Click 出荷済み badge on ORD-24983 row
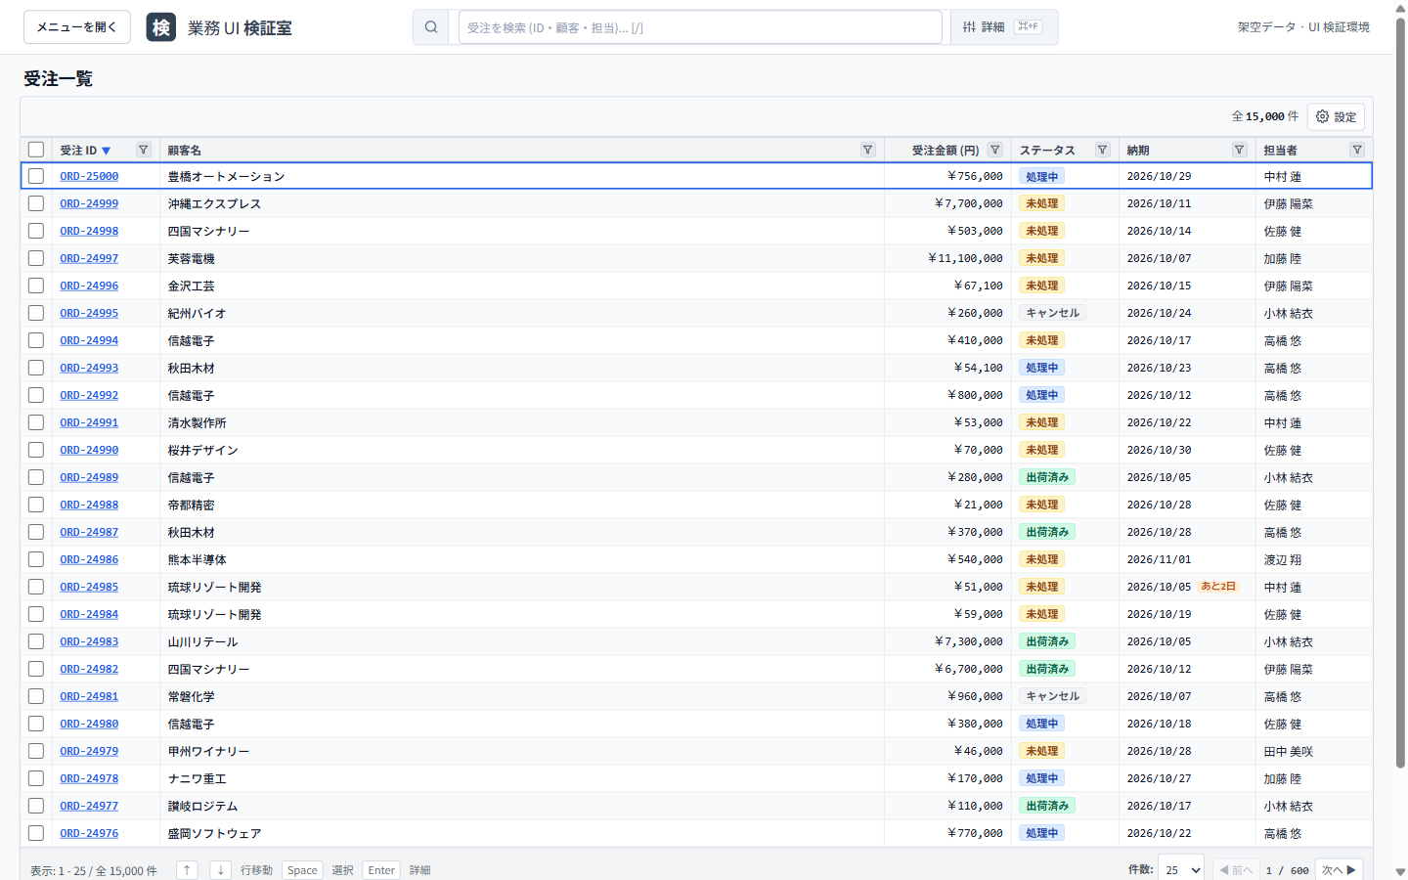Image resolution: width=1408 pixels, height=880 pixels. pos(1047,641)
